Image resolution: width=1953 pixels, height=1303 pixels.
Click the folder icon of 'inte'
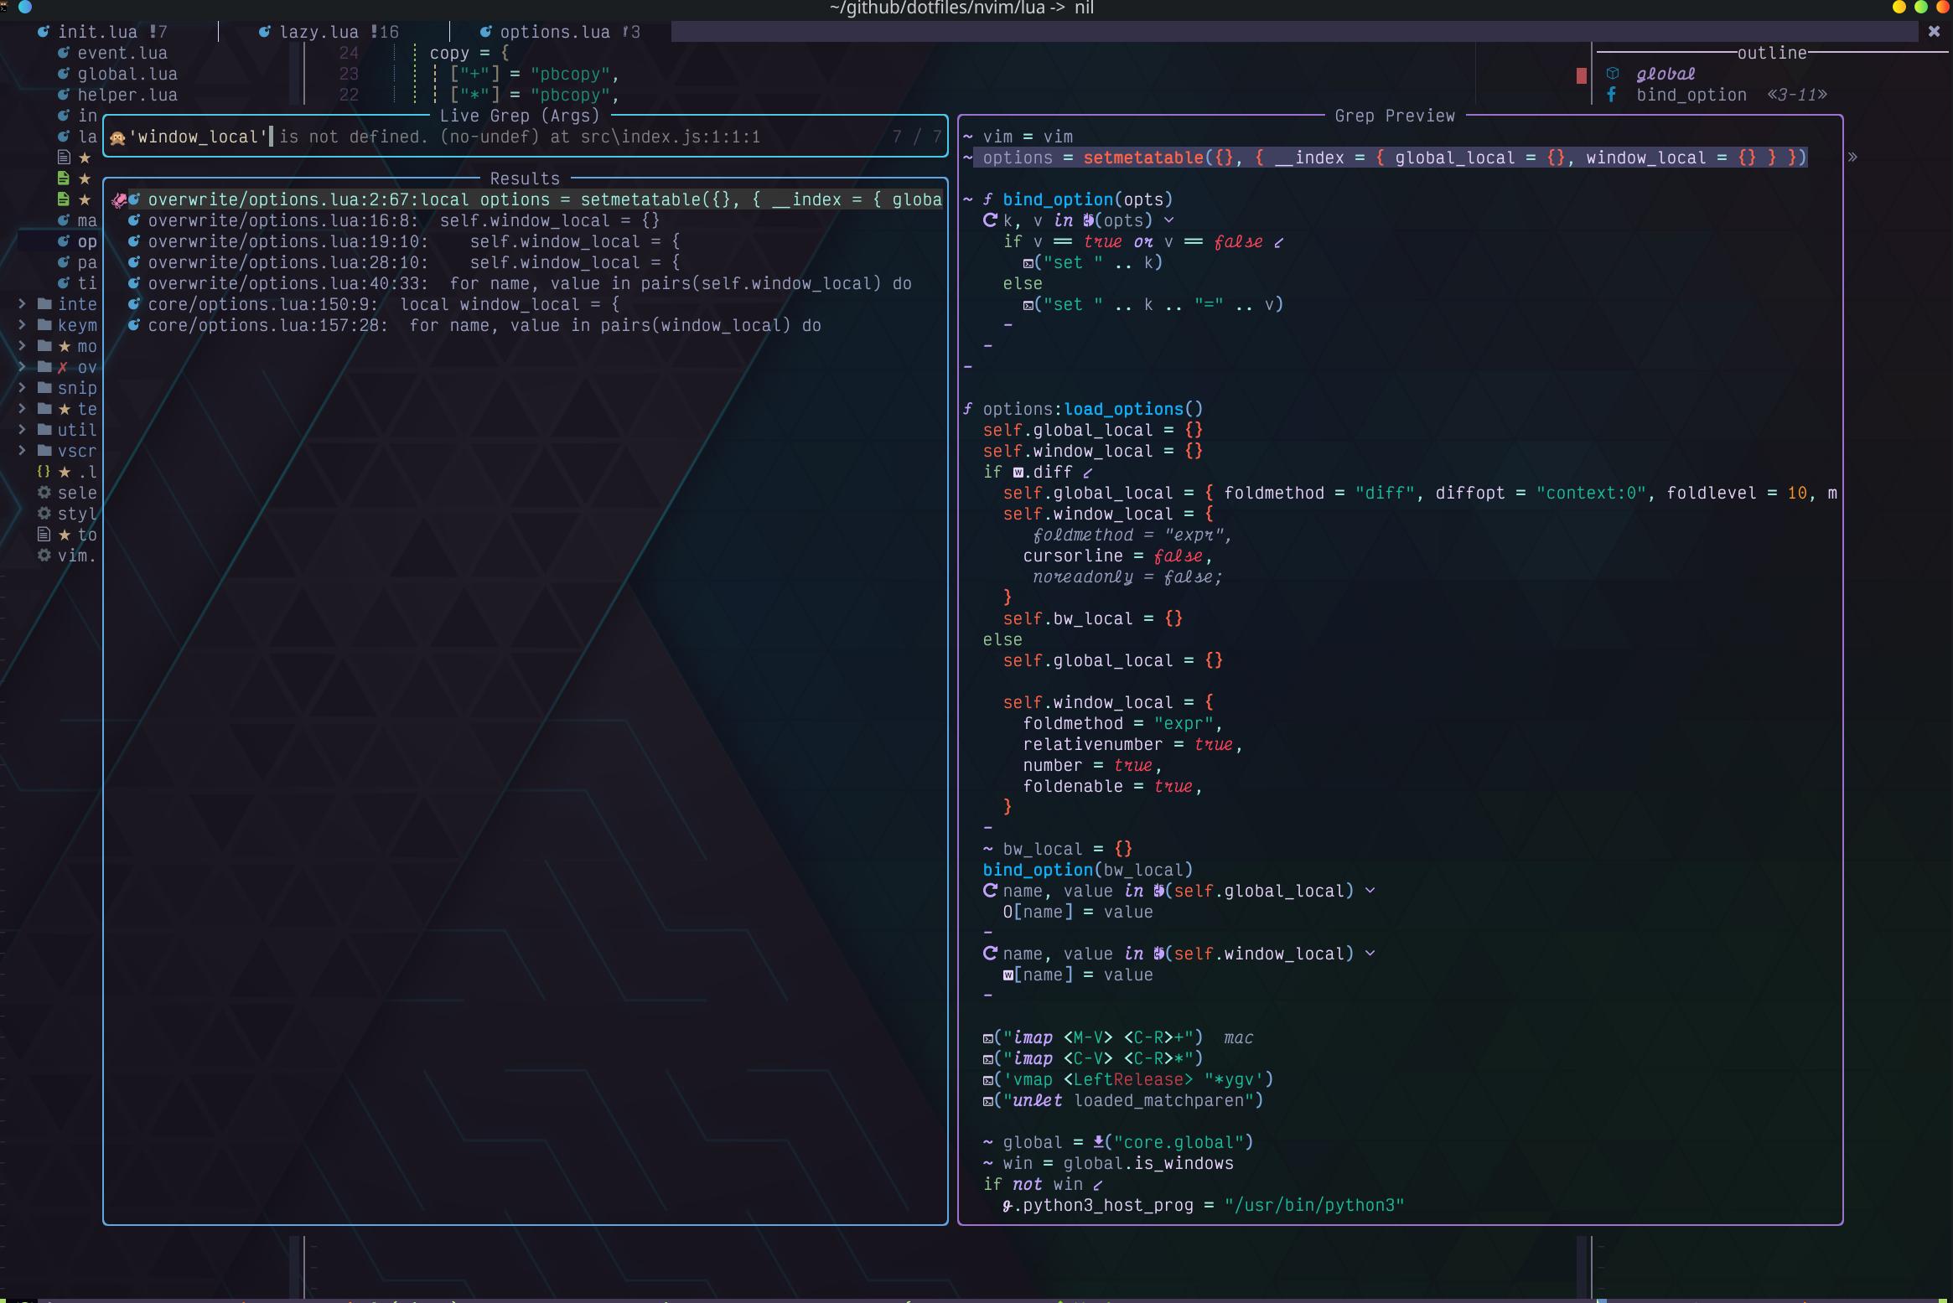pos(44,304)
